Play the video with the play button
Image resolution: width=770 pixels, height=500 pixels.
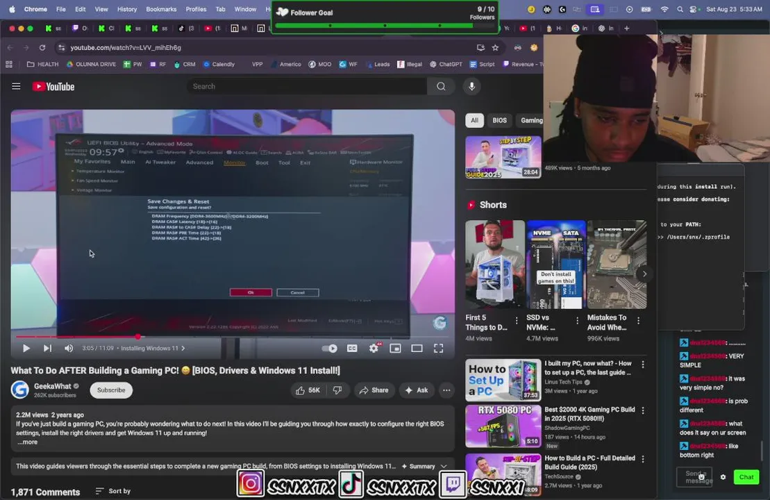click(26, 348)
